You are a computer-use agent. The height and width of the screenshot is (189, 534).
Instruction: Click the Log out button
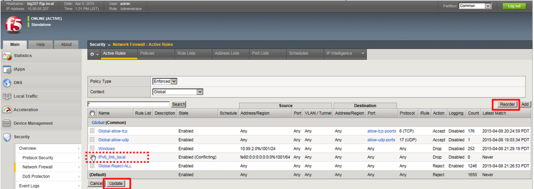(514, 6)
